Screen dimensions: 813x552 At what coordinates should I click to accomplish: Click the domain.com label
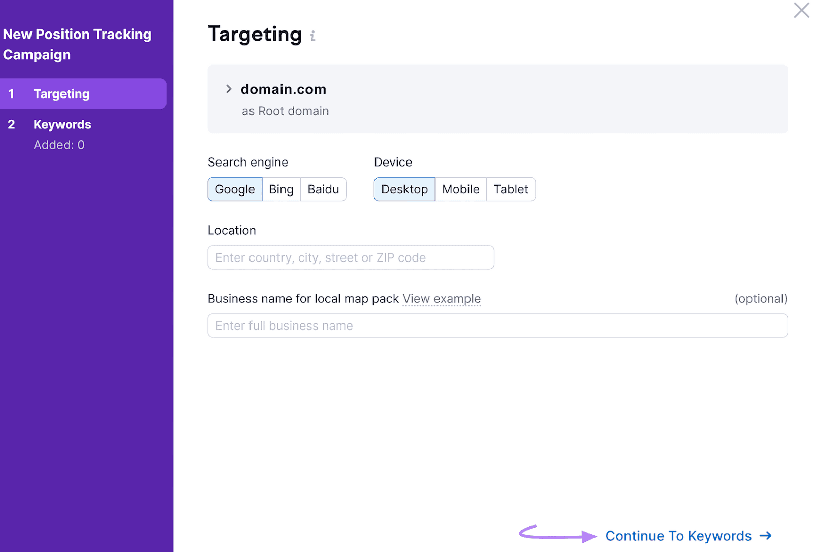(x=283, y=89)
